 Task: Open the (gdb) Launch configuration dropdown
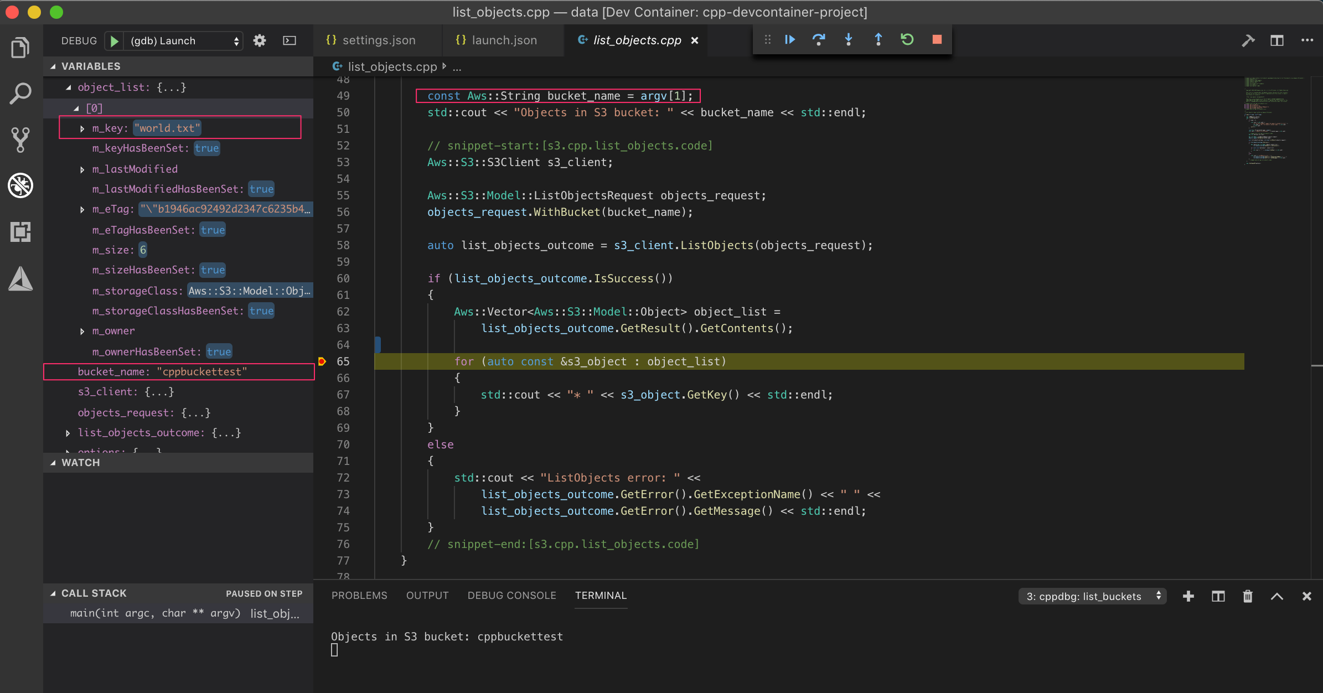pos(183,41)
